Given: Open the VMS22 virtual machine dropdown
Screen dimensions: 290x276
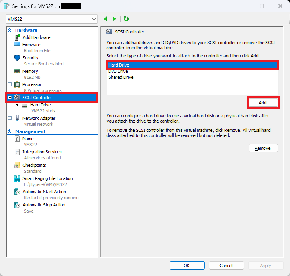Looking at the screenshot, I should [x=52, y=19].
